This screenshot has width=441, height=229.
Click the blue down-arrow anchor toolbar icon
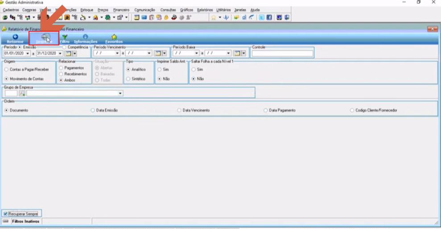[226, 17]
